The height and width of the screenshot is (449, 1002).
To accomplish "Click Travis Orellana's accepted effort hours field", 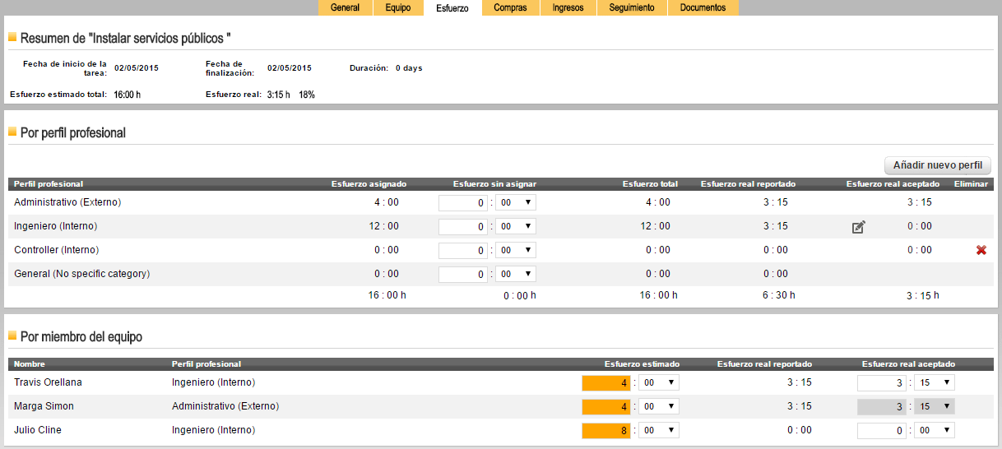I will 884,382.
